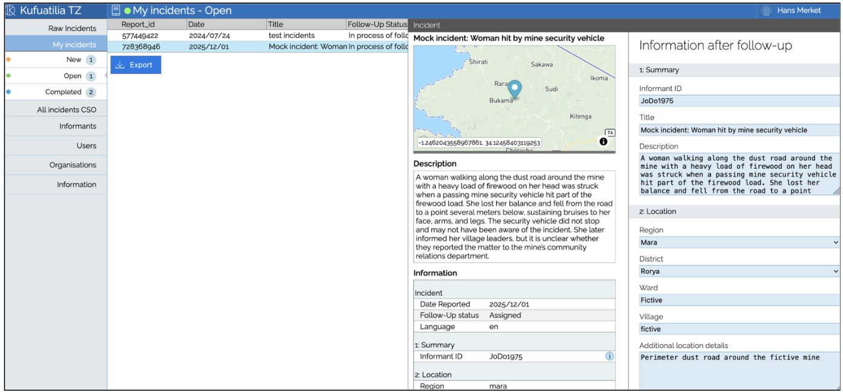
Task: Click the map attribution info icon
Action: click(x=603, y=142)
